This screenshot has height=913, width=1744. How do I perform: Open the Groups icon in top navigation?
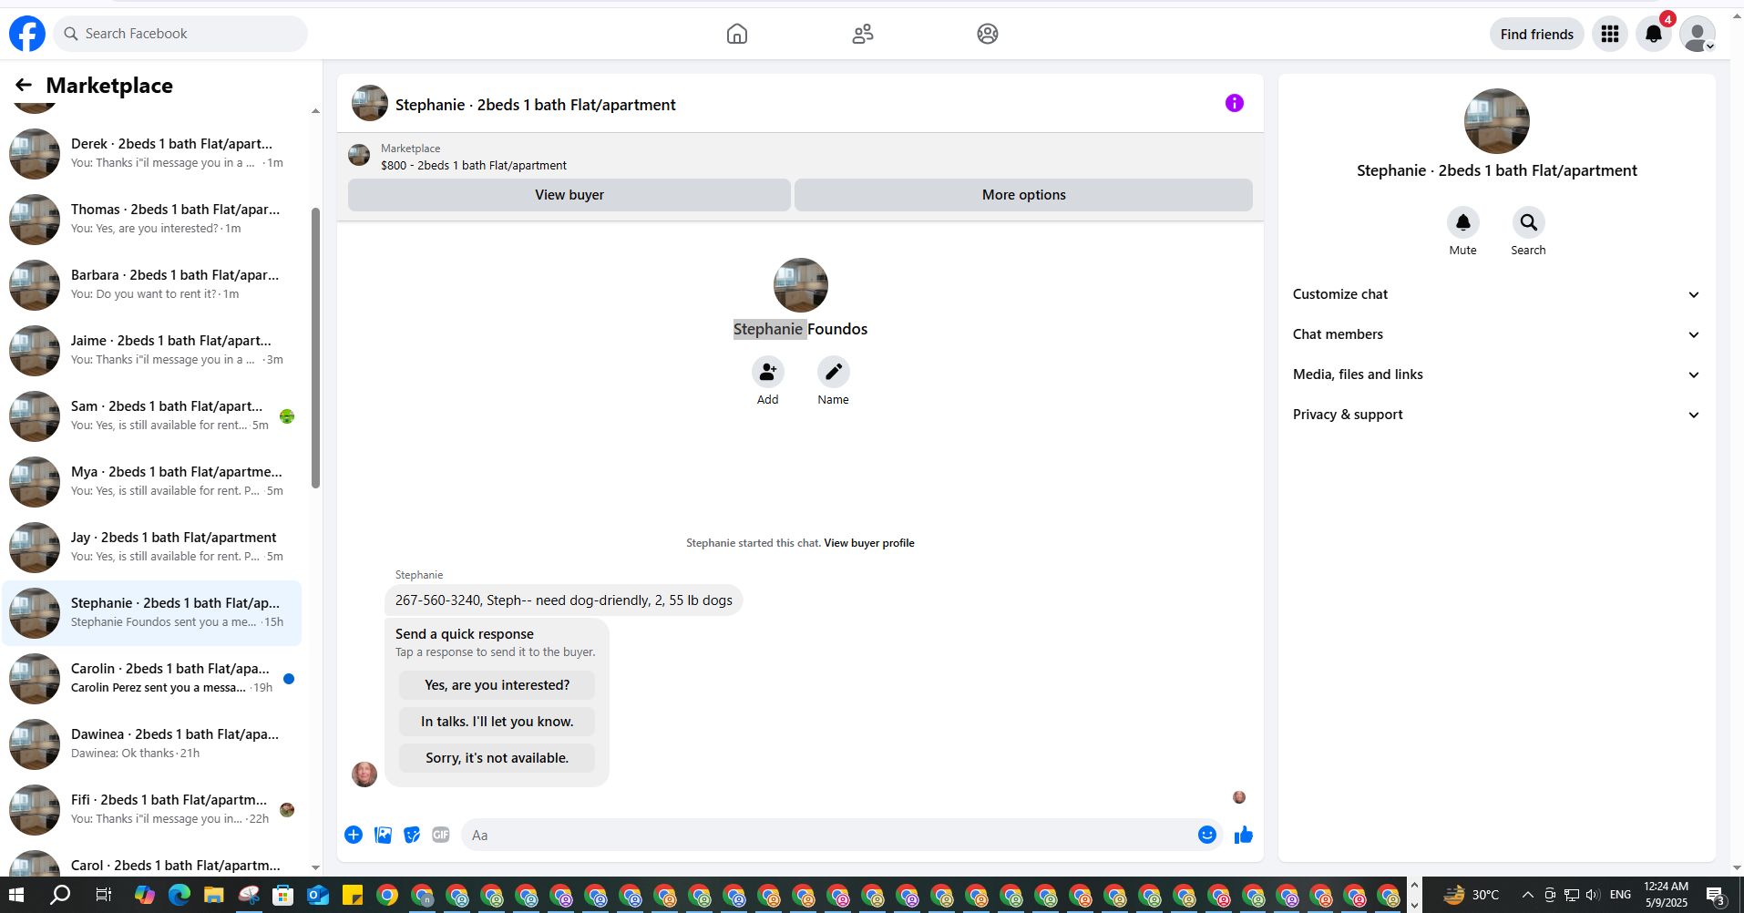[988, 34]
